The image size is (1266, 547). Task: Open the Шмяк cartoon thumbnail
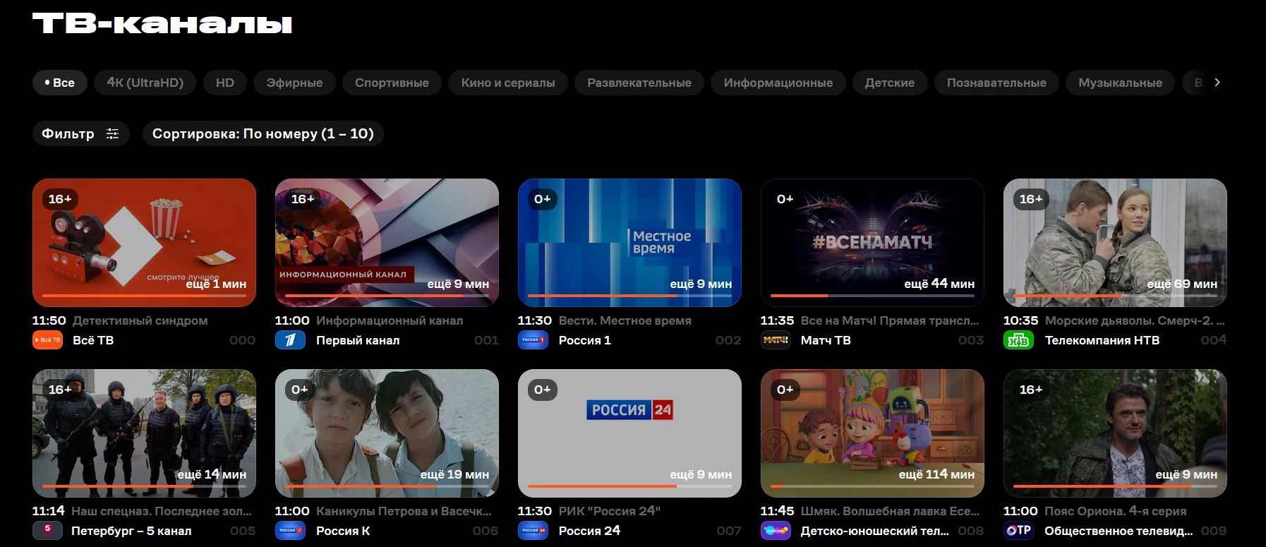[872, 433]
